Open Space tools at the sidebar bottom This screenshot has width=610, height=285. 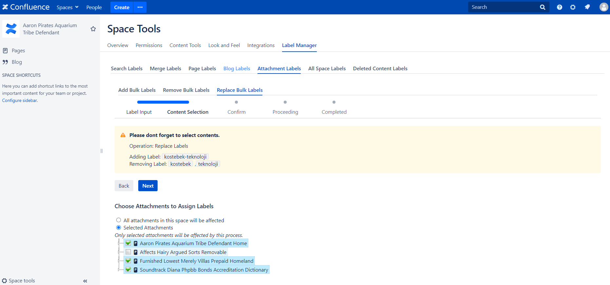point(19,281)
